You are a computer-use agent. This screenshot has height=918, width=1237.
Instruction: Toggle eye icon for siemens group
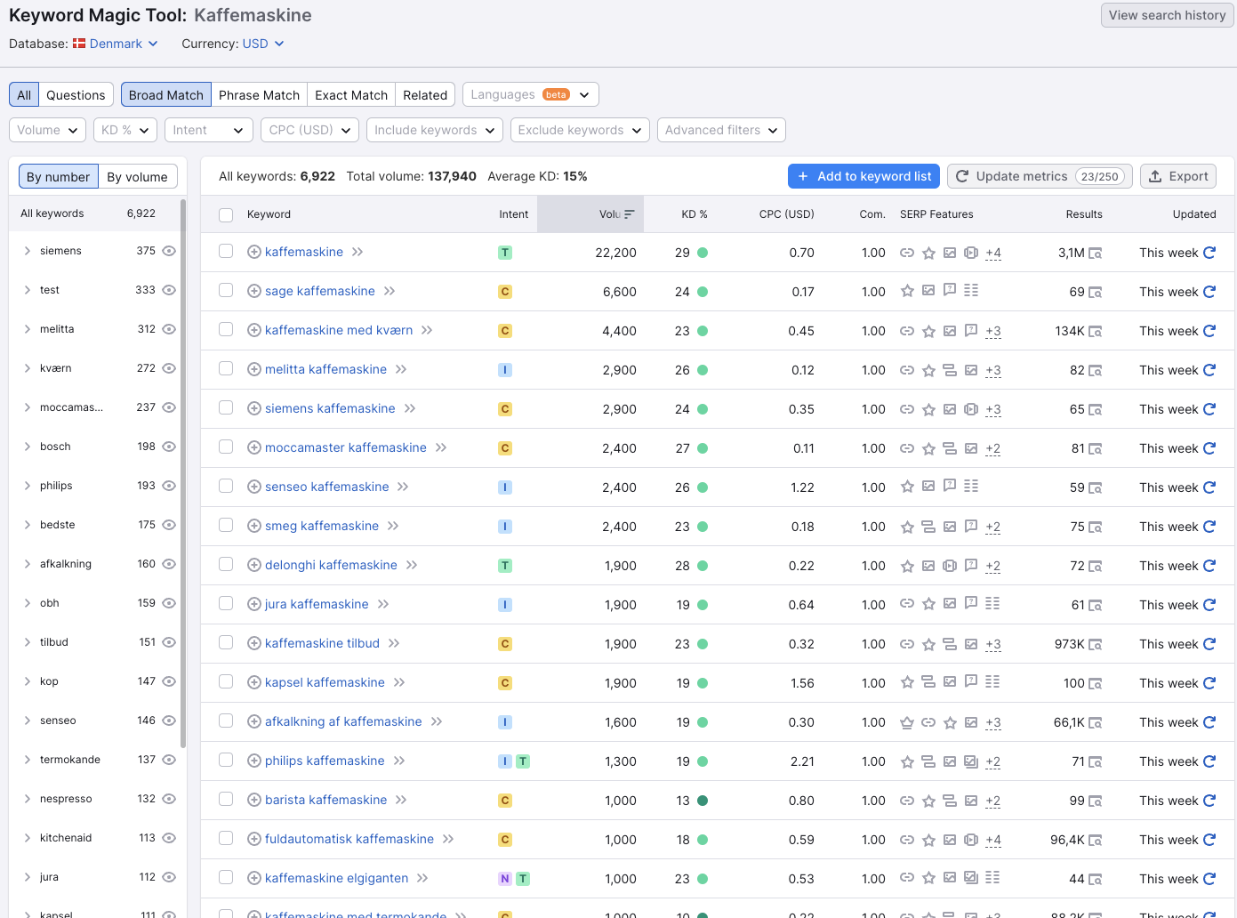tap(169, 251)
